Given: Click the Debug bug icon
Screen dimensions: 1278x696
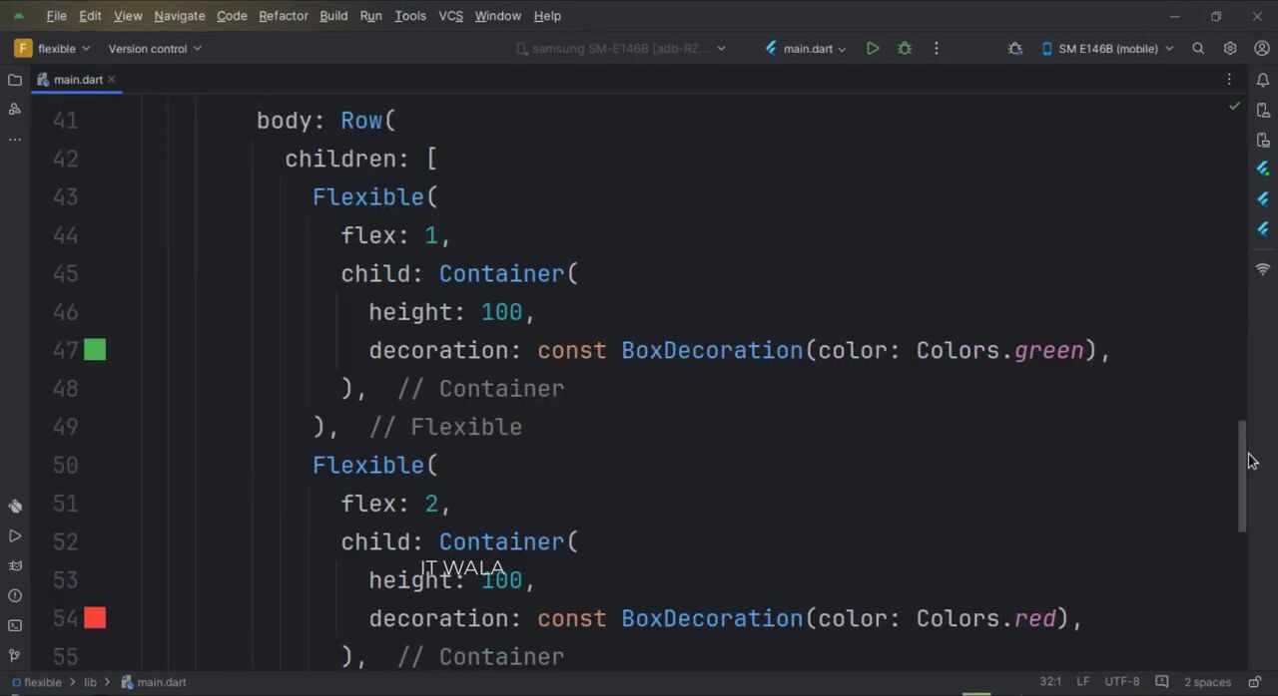Looking at the screenshot, I should (x=905, y=48).
